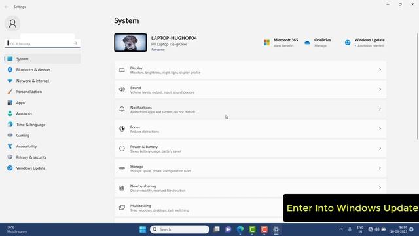Show hidden system tray icons

[341, 229]
